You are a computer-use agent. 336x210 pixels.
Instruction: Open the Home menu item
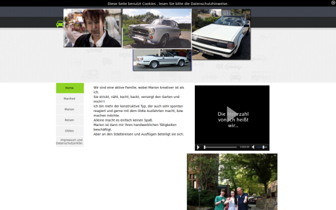point(70,88)
